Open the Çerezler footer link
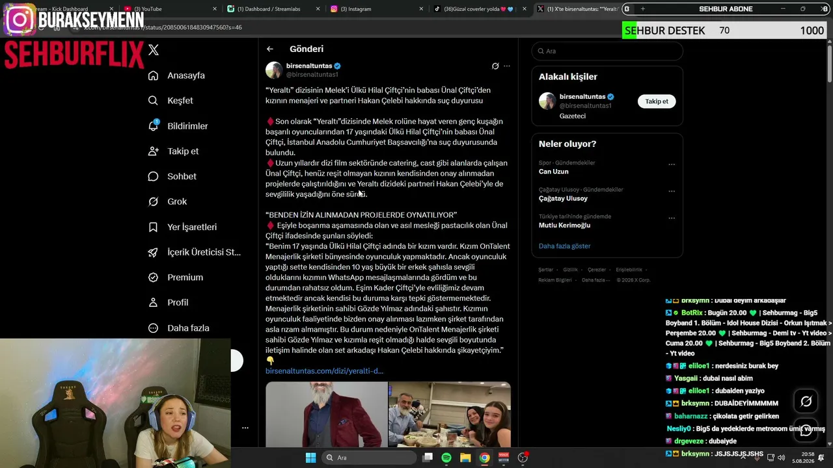Image resolution: width=833 pixels, height=468 pixels. 597,270
